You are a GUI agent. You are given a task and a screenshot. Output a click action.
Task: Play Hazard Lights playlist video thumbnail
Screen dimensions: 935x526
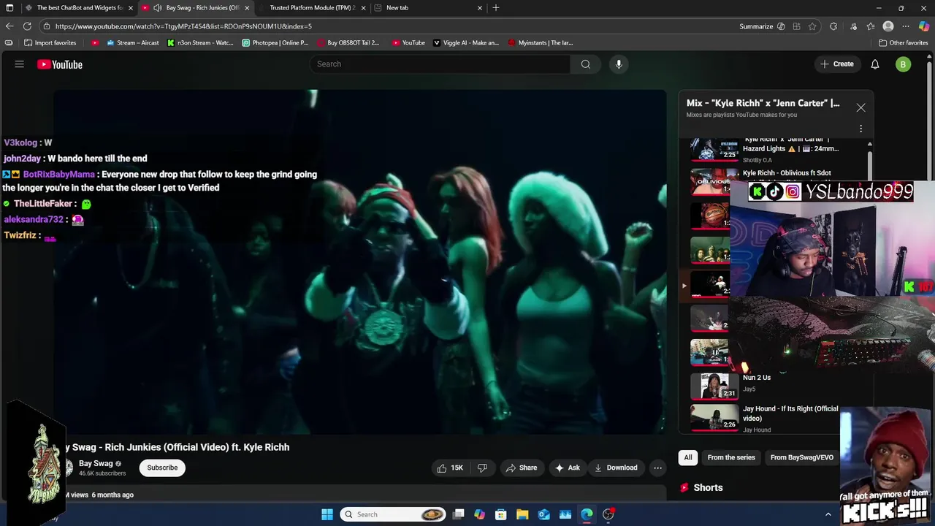(x=714, y=149)
